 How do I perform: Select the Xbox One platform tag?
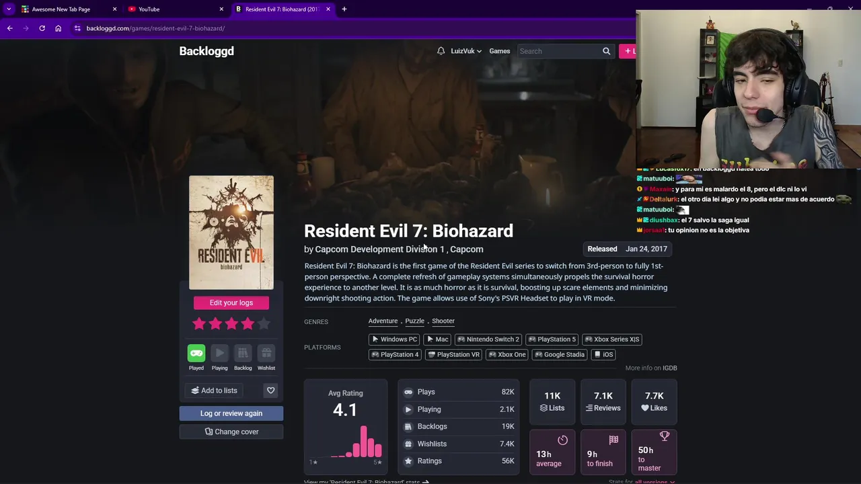507,355
